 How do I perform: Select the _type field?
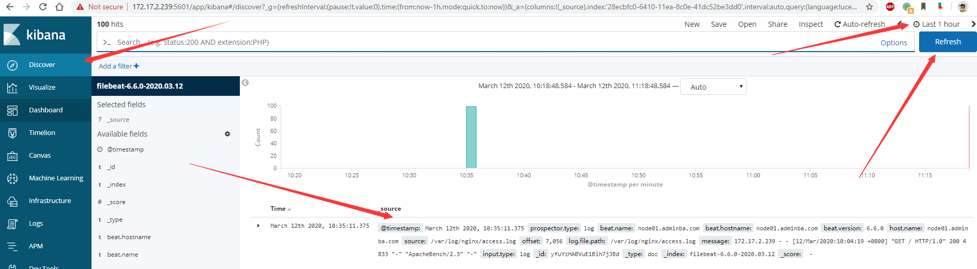[x=115, y=220]
